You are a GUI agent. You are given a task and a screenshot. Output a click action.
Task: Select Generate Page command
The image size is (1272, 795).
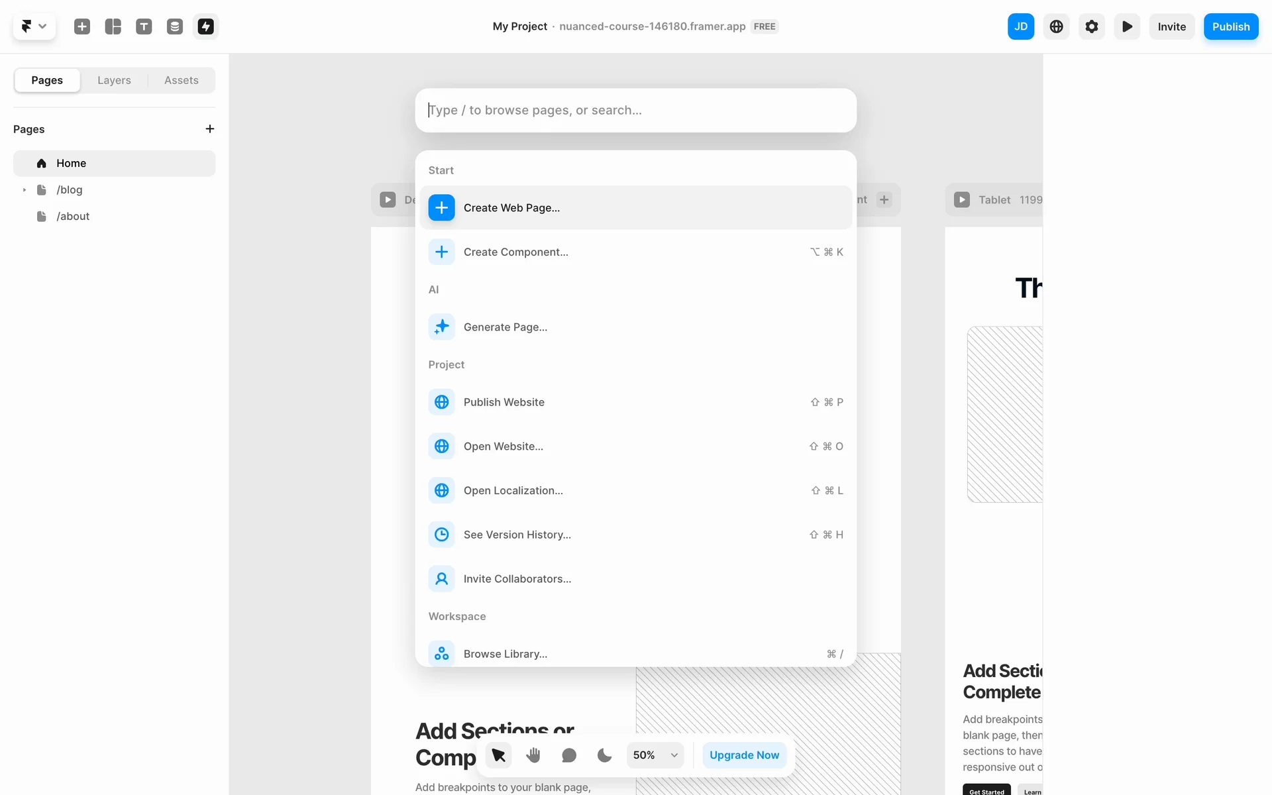click(505, 327)
